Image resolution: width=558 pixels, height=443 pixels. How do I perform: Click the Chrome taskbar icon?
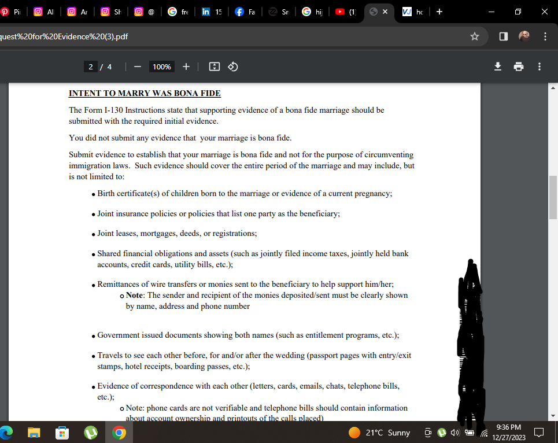(x=119, y=433)
